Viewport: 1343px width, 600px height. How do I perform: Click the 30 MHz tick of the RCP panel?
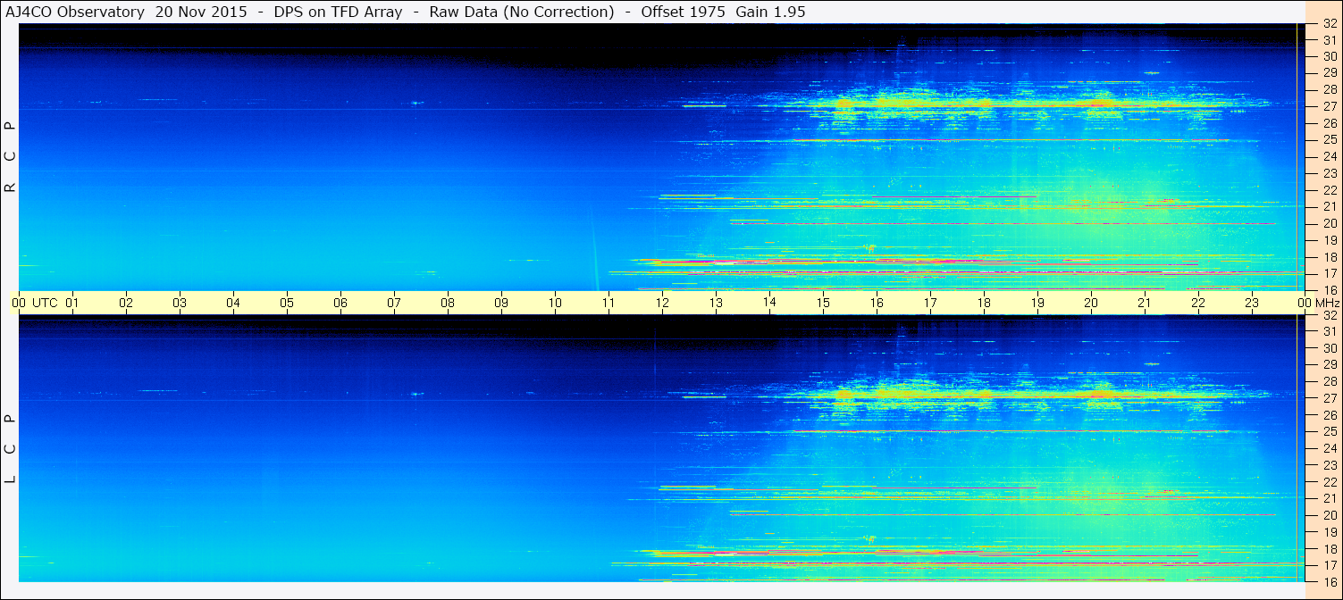(x=1330, y=56)
